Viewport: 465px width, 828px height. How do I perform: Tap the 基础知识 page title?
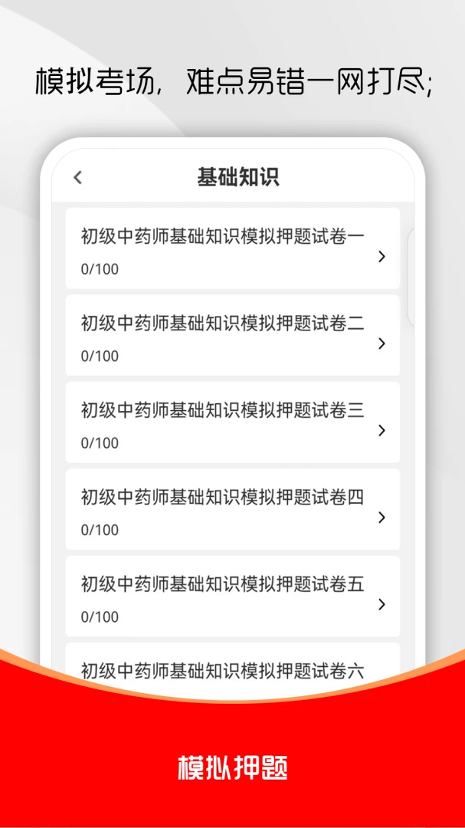tap(238, 177)
